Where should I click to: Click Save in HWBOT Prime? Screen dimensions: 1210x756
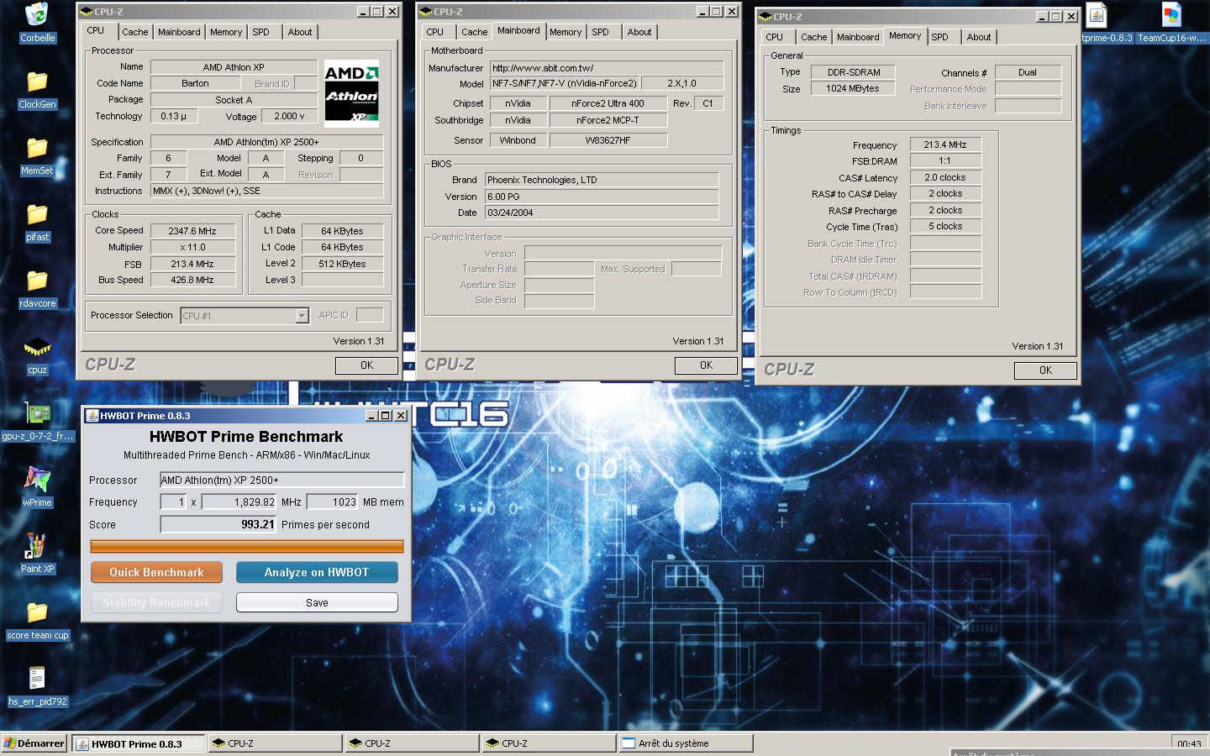pyautogui.click(x=317, y=602)
